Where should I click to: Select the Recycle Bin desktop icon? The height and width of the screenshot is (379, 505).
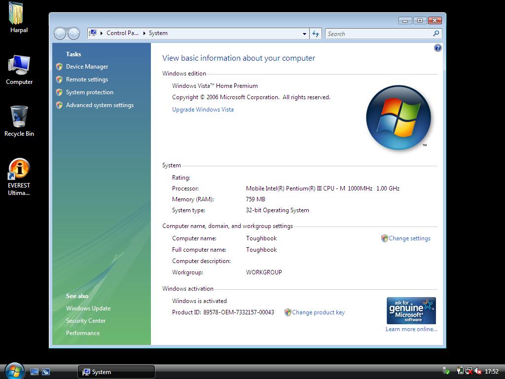click(19, 121)
